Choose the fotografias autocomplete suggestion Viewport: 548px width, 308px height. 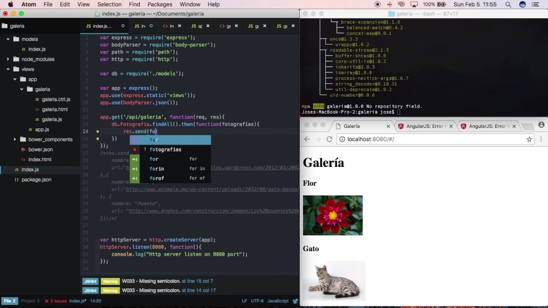point(170,149)
